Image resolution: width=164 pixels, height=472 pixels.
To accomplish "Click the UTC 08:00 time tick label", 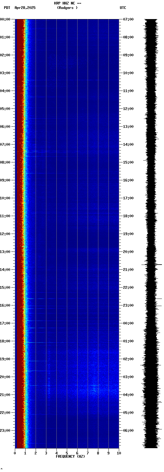I will 128,37.
